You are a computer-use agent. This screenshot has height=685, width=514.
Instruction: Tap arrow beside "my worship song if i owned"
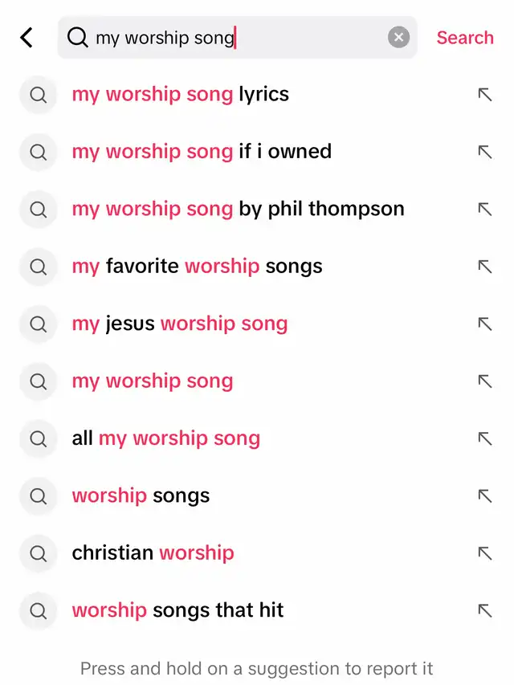coord(484,152)
